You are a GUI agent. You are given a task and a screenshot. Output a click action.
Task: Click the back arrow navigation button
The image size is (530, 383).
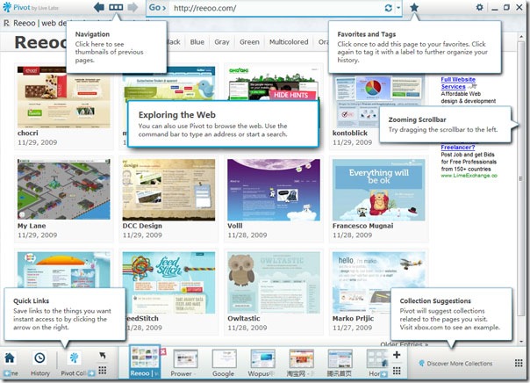[x=99, y=7]
